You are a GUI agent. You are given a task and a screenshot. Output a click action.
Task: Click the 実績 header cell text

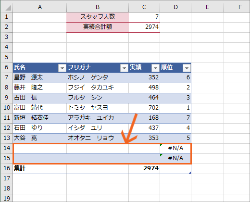(x=136, y=67)
